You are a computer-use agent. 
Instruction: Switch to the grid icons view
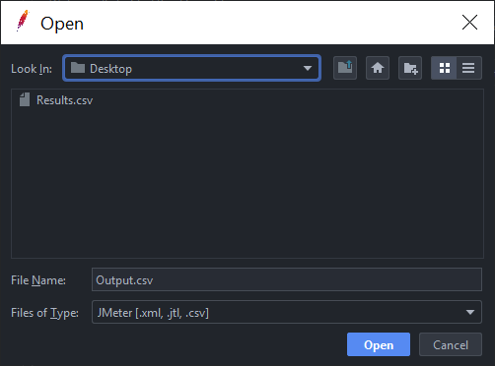click(x=444, y=68)
